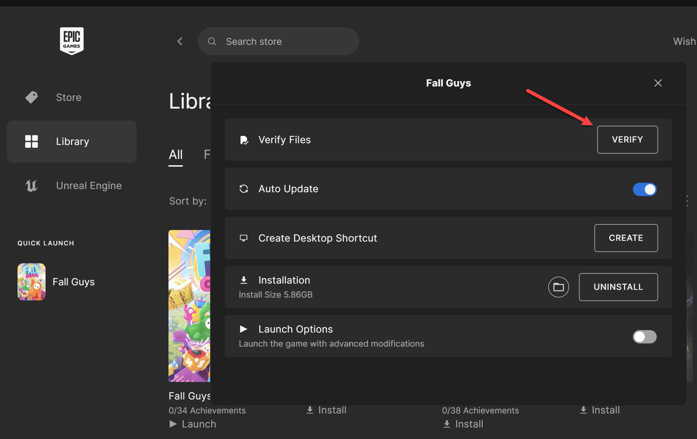Image resolution: width=697 pixels, height=439 pixels.
Task: Click the CREATE shortcut button
Action: (626, 238)
